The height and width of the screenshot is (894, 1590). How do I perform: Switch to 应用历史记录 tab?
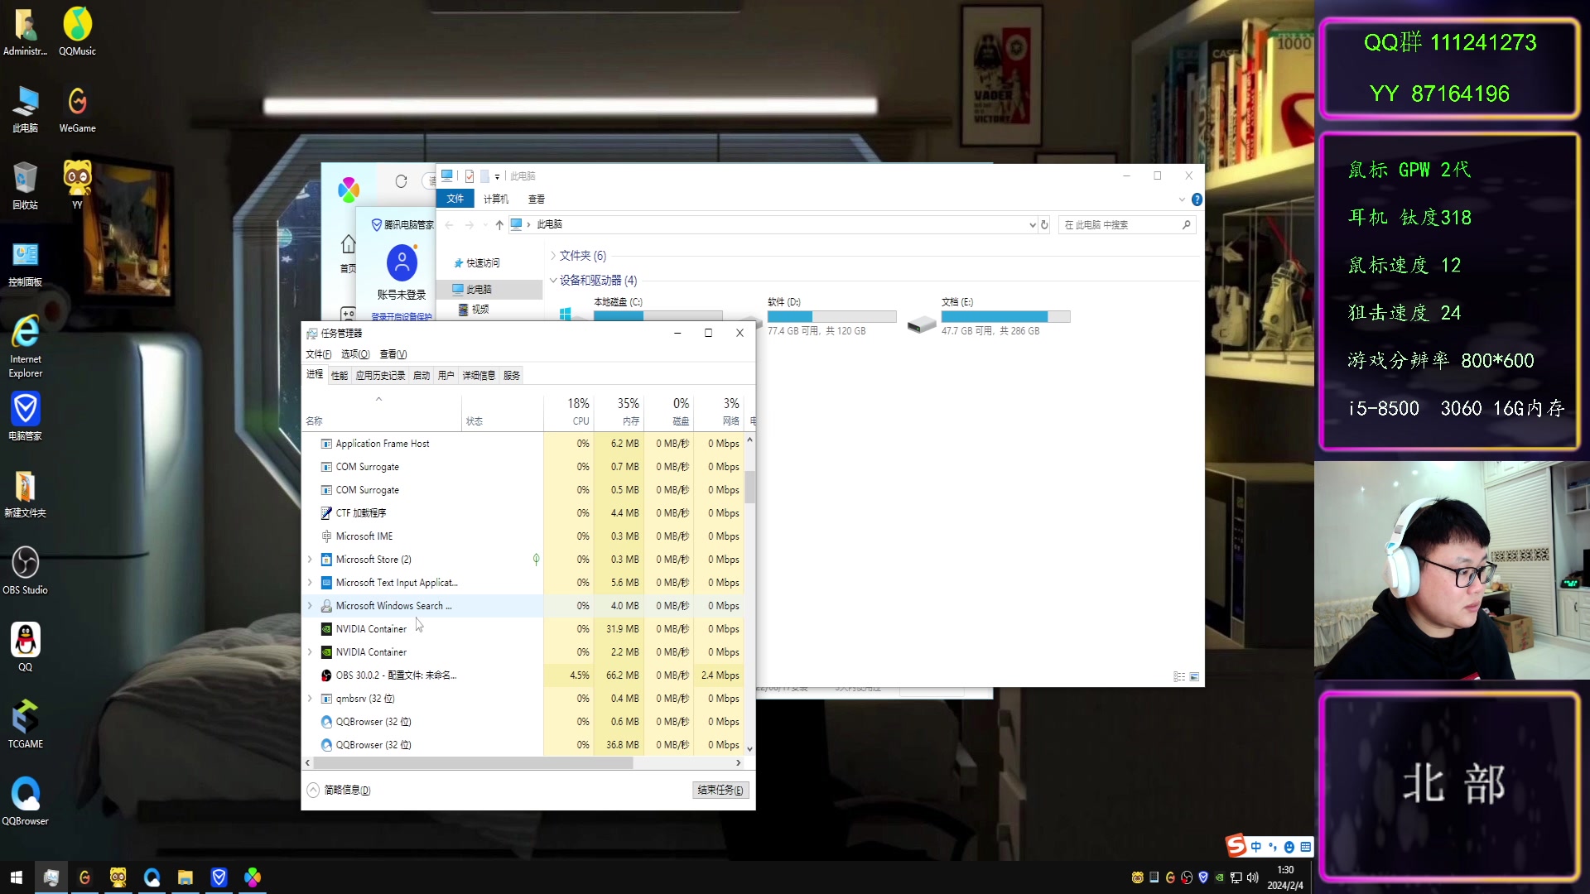point(380,376)
